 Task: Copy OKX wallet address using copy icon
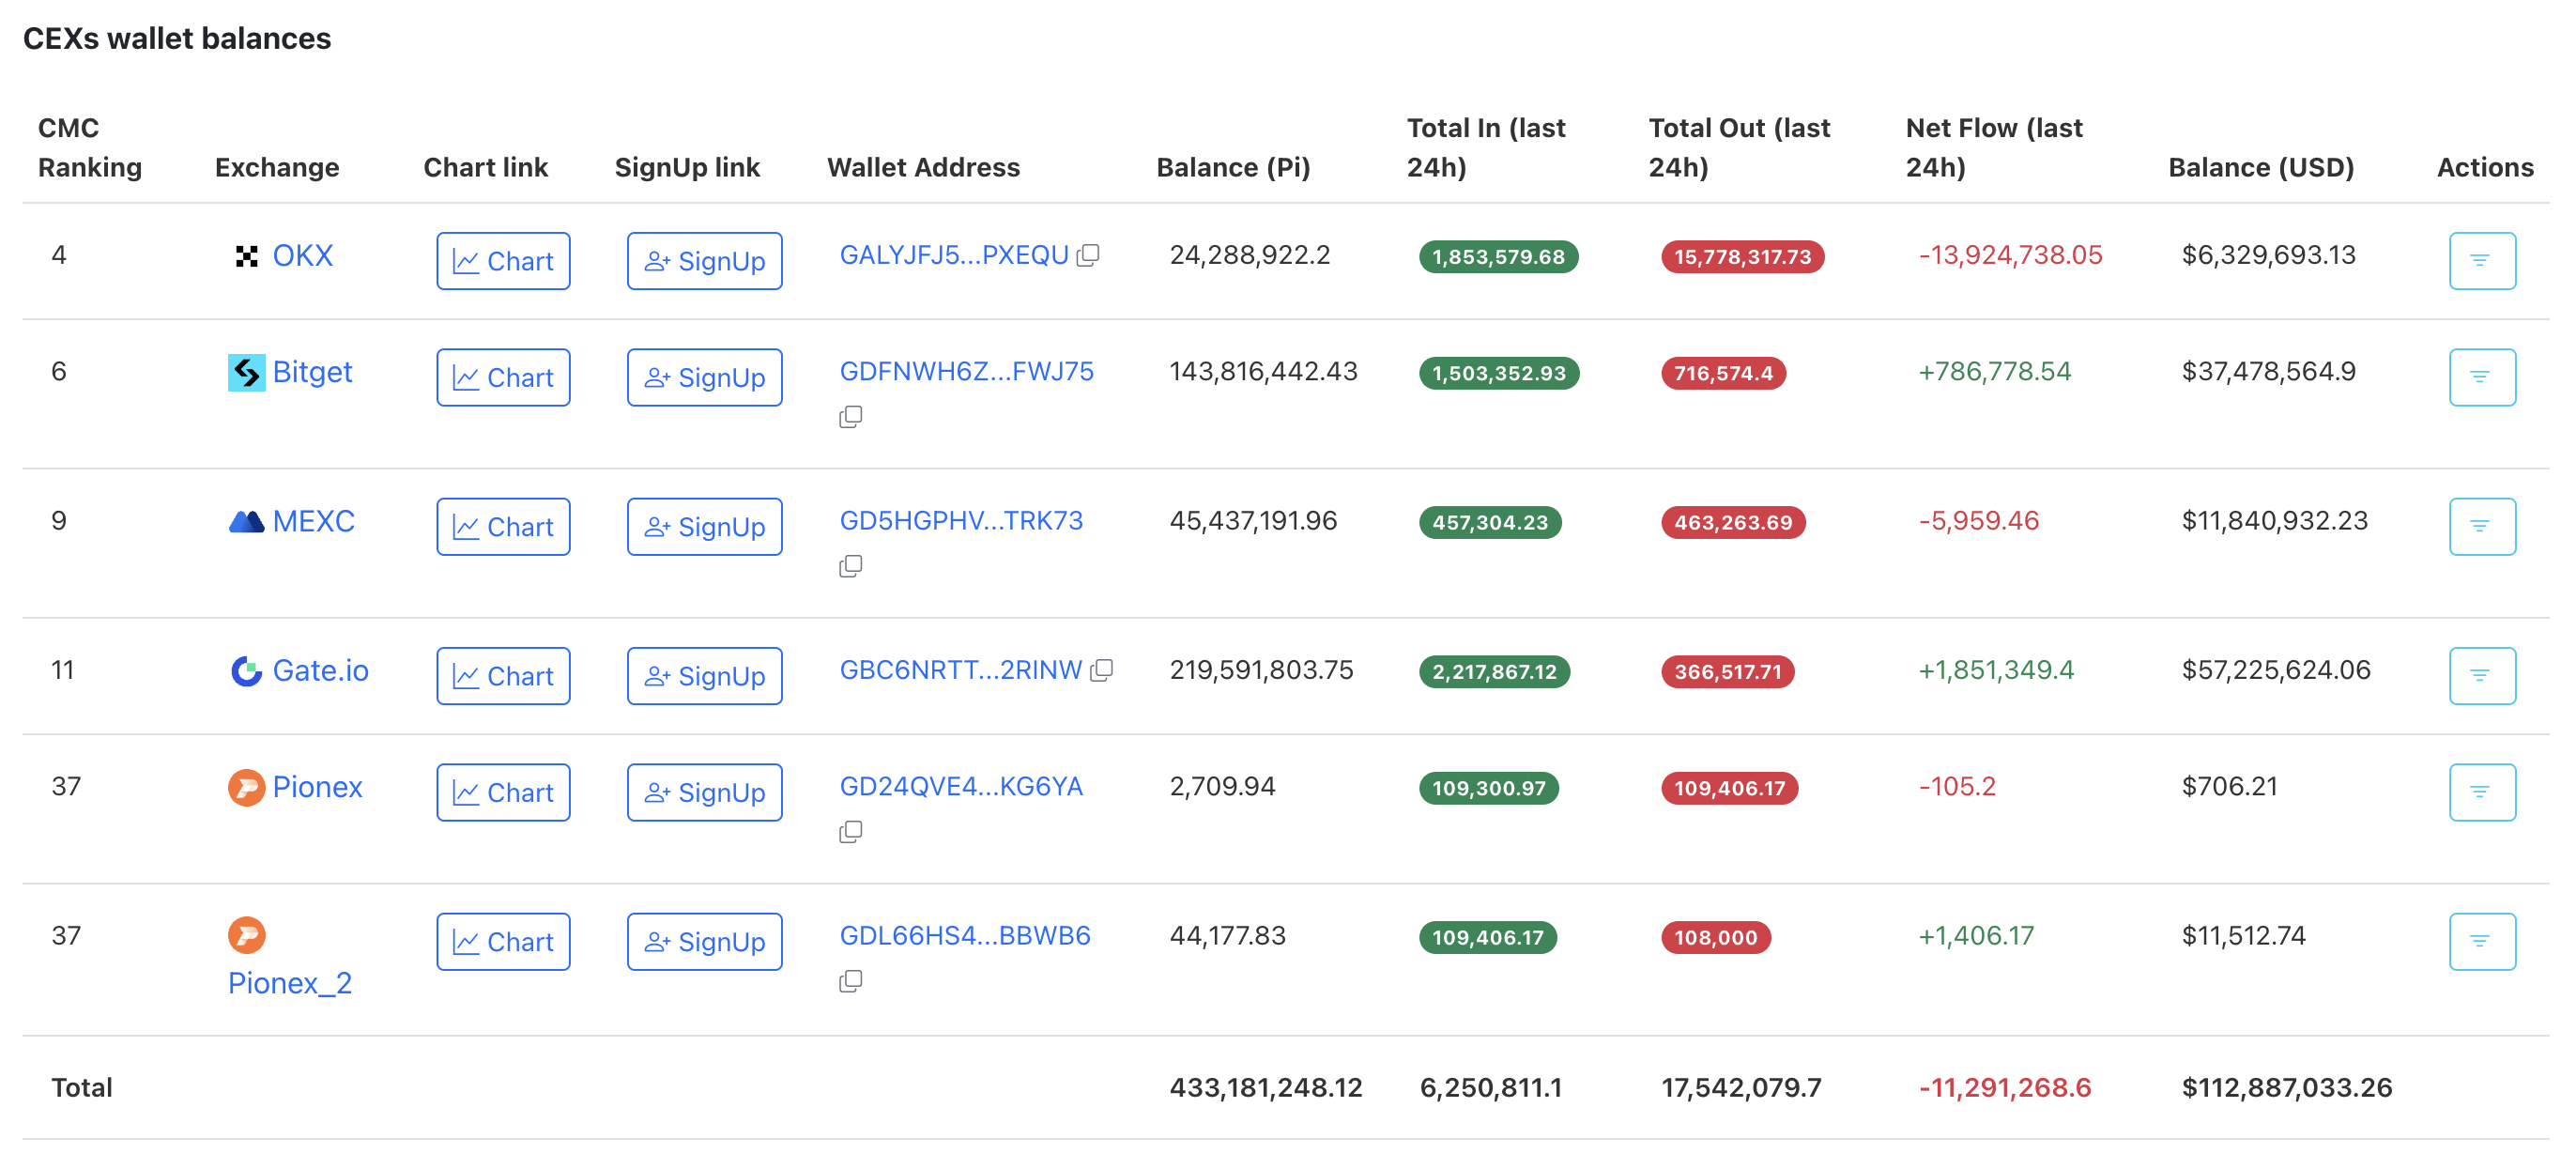[1090, 254]
